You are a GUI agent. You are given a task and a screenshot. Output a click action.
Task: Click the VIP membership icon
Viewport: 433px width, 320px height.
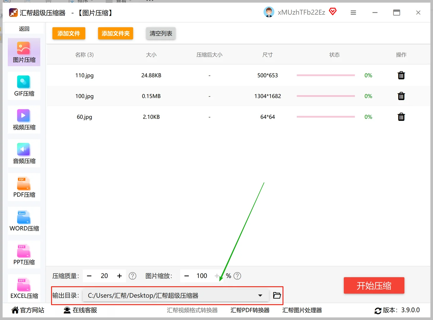pos(333,12)
